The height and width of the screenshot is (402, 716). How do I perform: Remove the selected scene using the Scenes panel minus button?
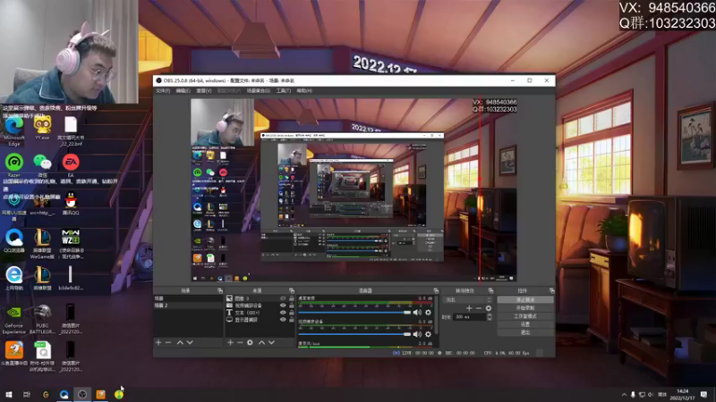point(168,342)
